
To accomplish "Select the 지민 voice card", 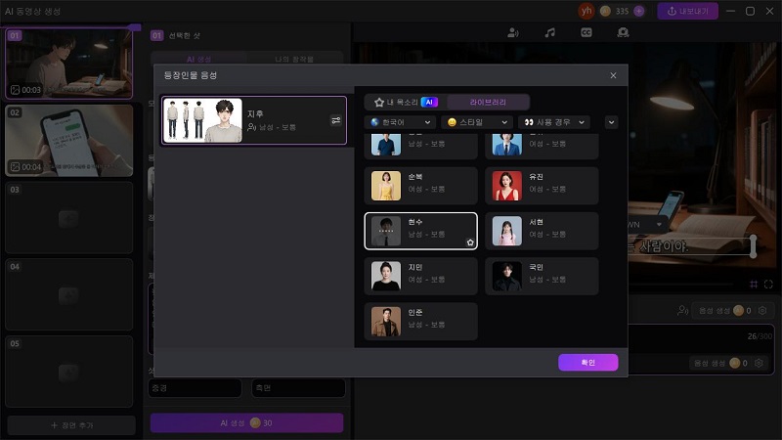I will (421, 276).
